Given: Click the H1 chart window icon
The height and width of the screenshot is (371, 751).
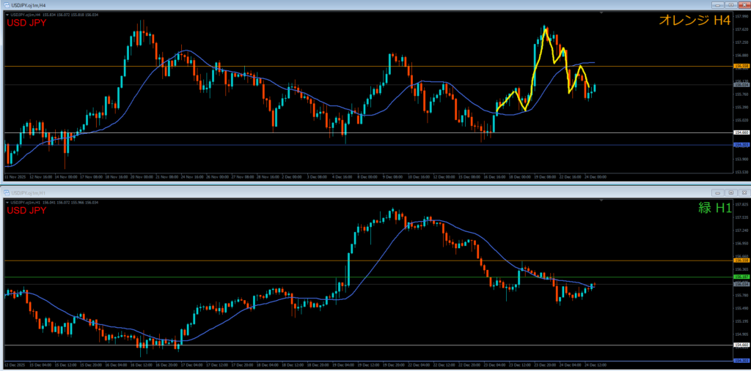Looking at the screenshot, I should pos(7,192).
